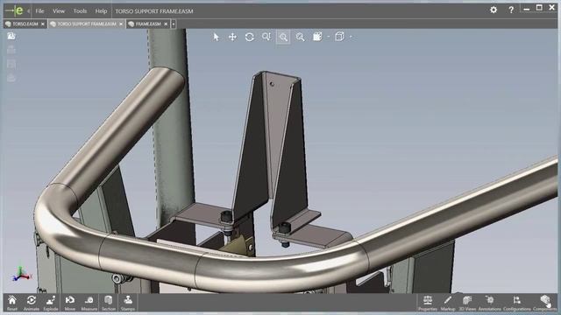Expand the document tabs overflow arrow
The width and height of the screenshot is (561, 315).
(x=174, y=24)
